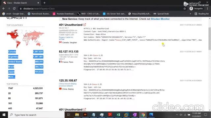Image resolution: width=211 pixels, height=118 pixels.
Task: Open the NameSnack bookmark
Action: point(39,14)
